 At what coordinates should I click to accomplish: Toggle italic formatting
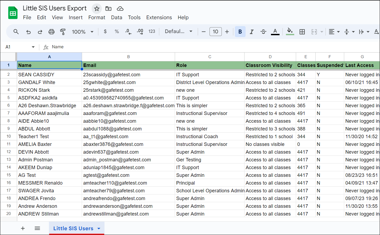click(251, 31)
